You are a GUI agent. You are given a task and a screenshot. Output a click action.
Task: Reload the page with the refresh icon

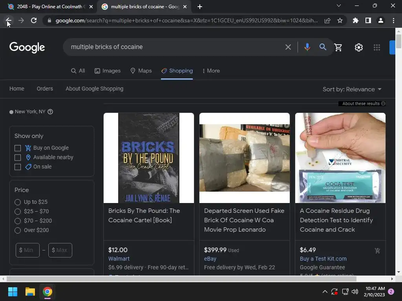tap(34, 20)
